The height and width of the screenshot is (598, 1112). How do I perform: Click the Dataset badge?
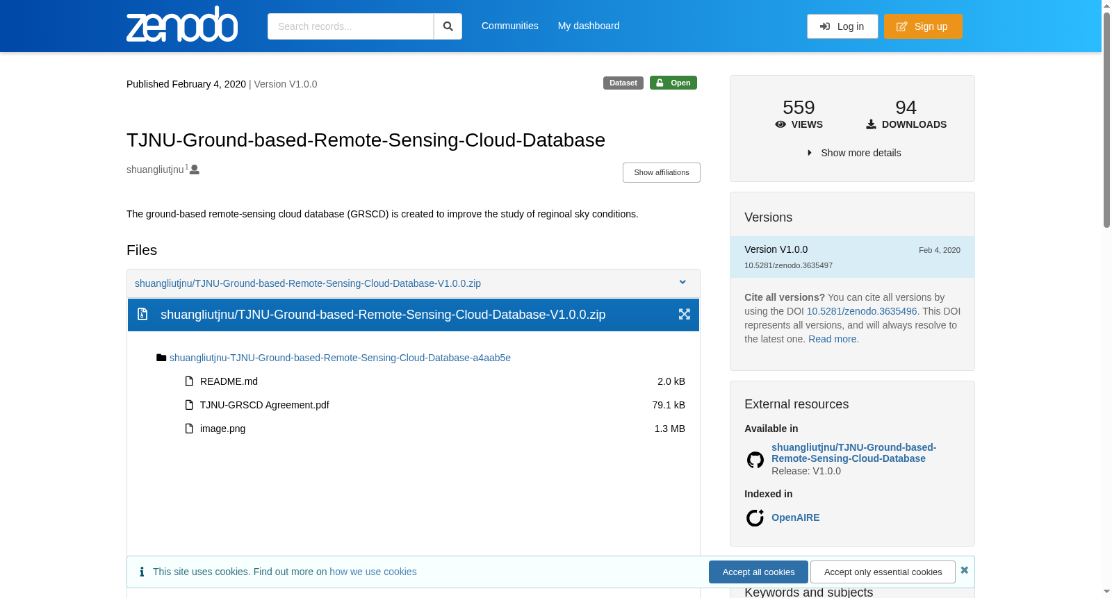tap(623, 83)
